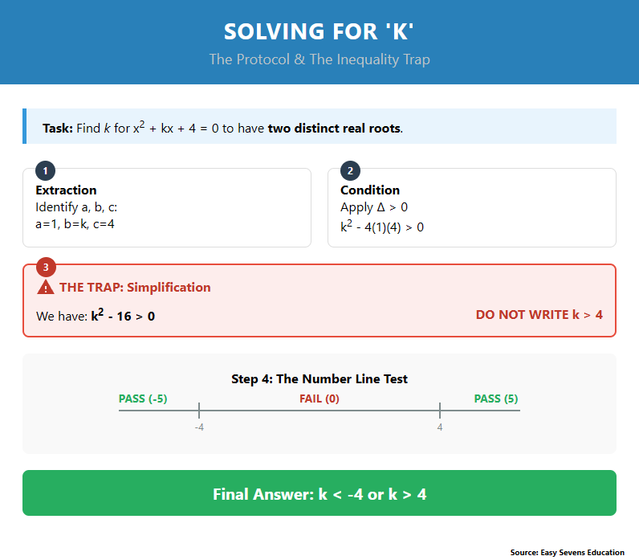This screenshot has height=560, width=639.
Task: Select the PASS (-5) label
Action: [143, 399]
